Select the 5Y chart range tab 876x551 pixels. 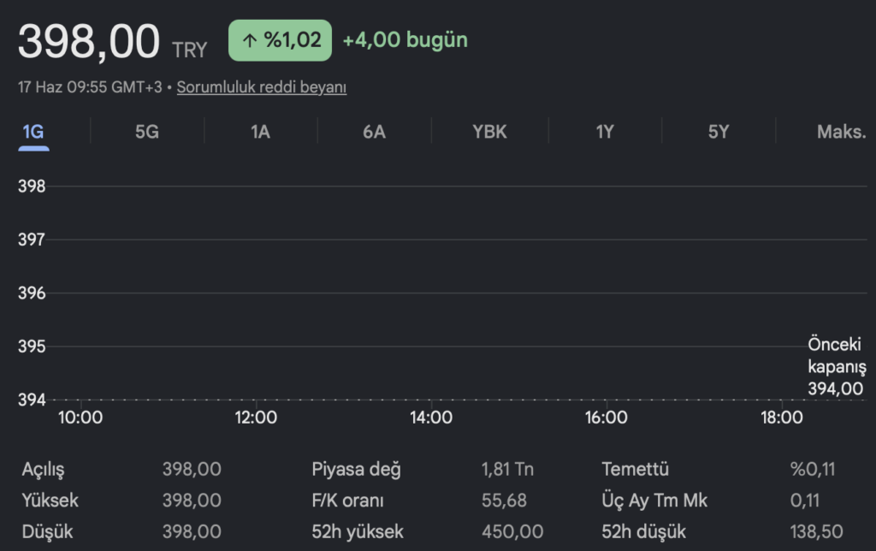tap(719, 132)
